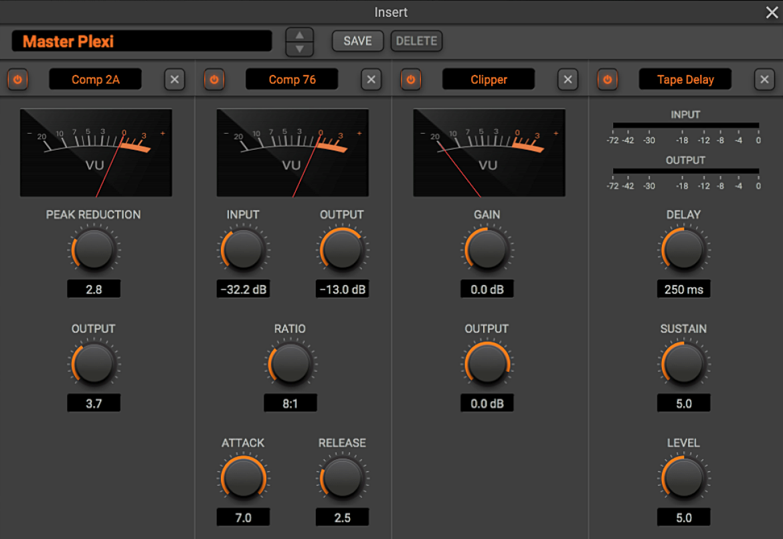This screenshot has width=783, height=539.
Task: Click the Clipper Gain knob
Action: coord(487,249)
